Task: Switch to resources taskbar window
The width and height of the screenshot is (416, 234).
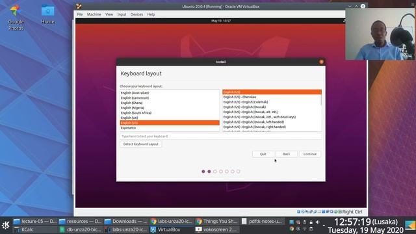Action: coord(81,221)
